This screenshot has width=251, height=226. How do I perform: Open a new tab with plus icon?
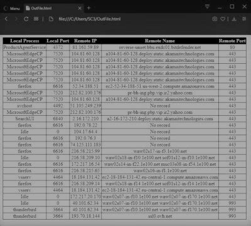pyautogui.click(x=89, y=8)
